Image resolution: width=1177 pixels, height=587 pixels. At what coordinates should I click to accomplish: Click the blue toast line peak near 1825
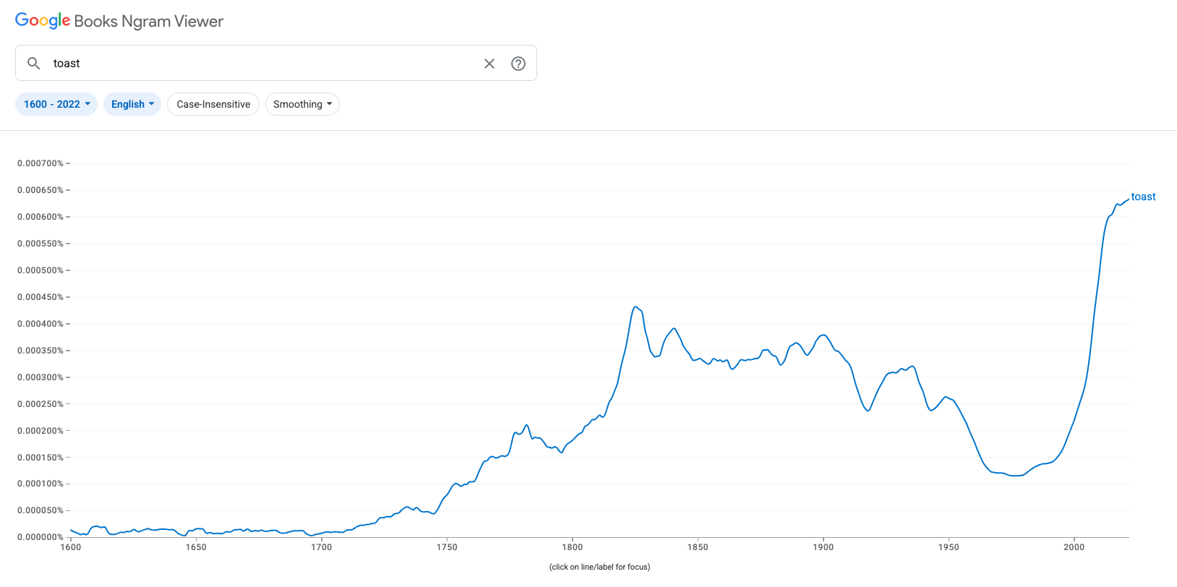(635, 307)
